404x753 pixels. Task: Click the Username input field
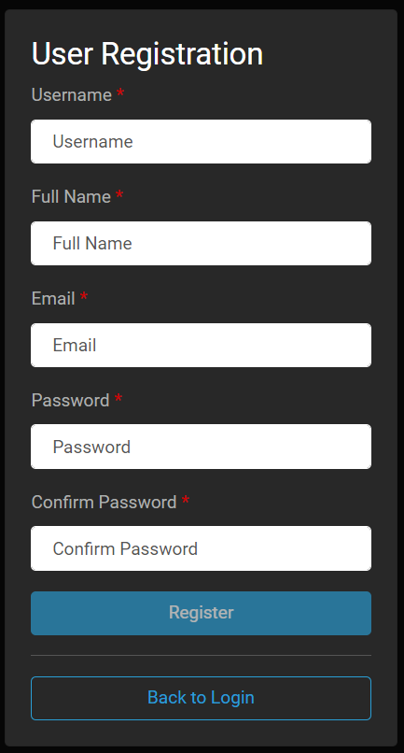[x=201, y=142]
